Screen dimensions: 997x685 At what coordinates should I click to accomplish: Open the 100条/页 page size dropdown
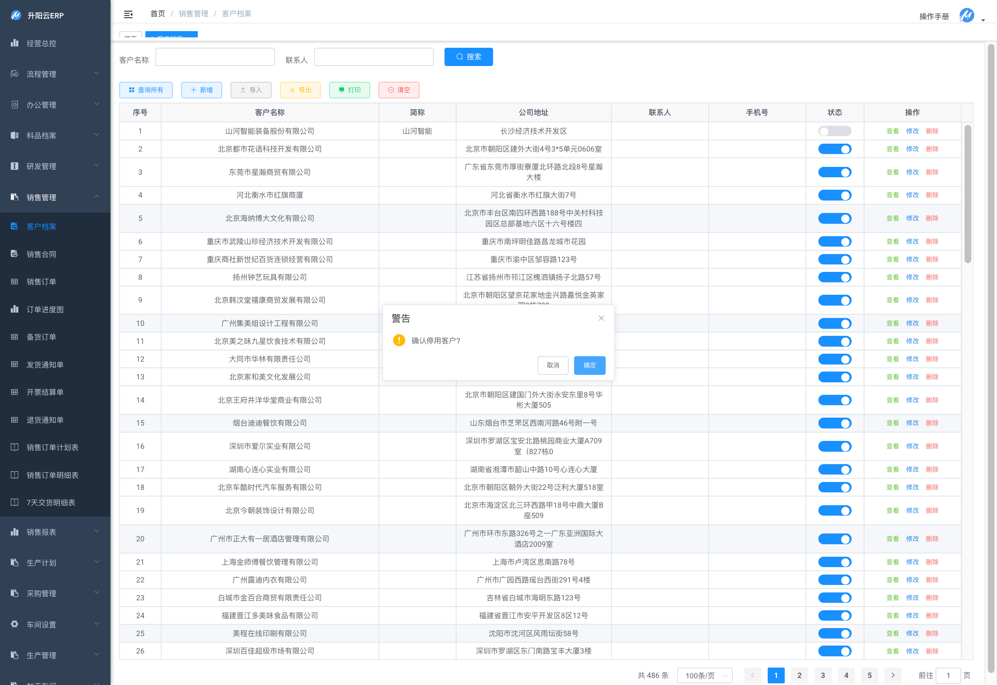click(x=704, y=675)
